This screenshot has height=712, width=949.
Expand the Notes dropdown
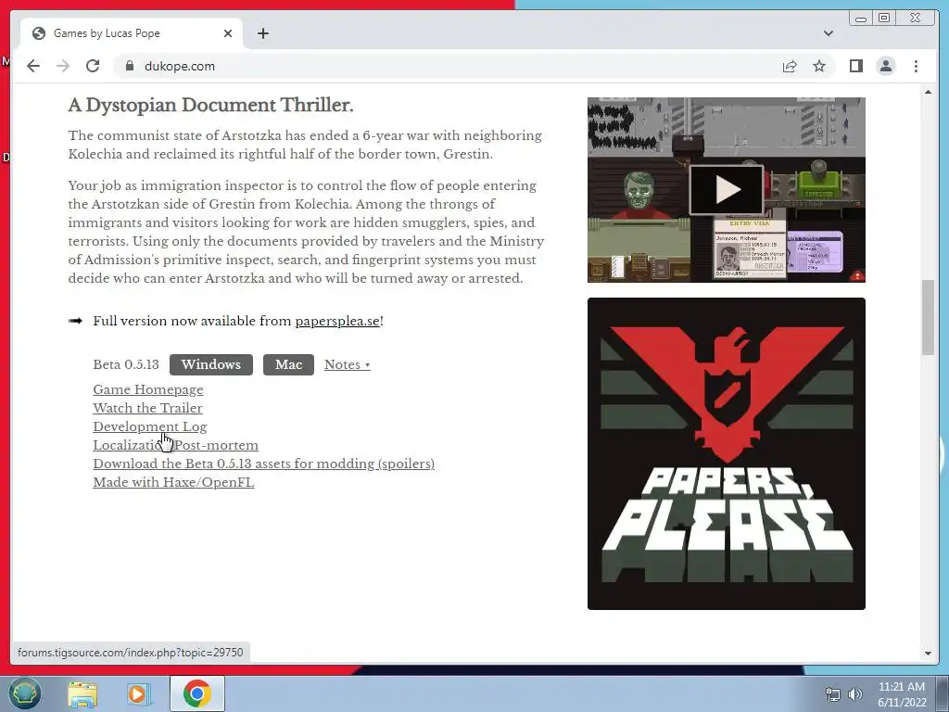[347, 364]
